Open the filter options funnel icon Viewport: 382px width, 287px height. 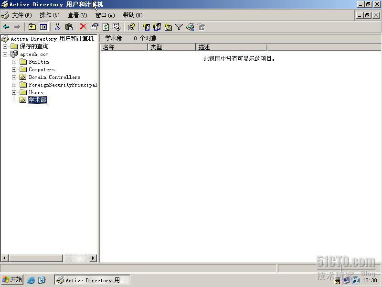click(x=179, y=27)
